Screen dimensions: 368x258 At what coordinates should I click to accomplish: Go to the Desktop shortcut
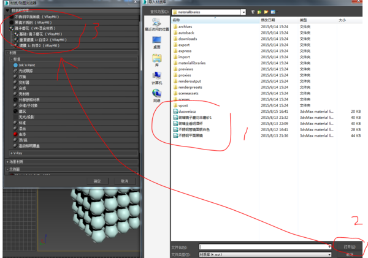pos(157,42)
